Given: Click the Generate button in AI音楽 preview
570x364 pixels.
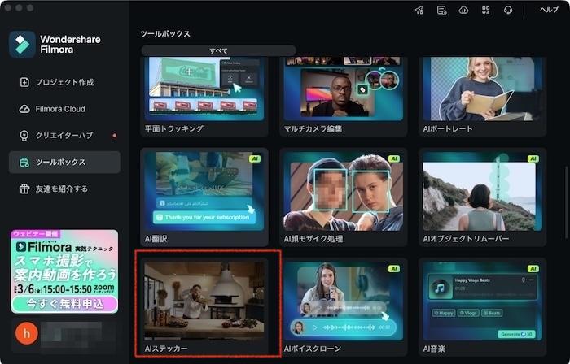Looking at the screenshot, I should (516, 334).
